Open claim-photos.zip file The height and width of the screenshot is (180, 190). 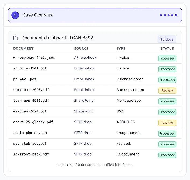pos(30,133)
